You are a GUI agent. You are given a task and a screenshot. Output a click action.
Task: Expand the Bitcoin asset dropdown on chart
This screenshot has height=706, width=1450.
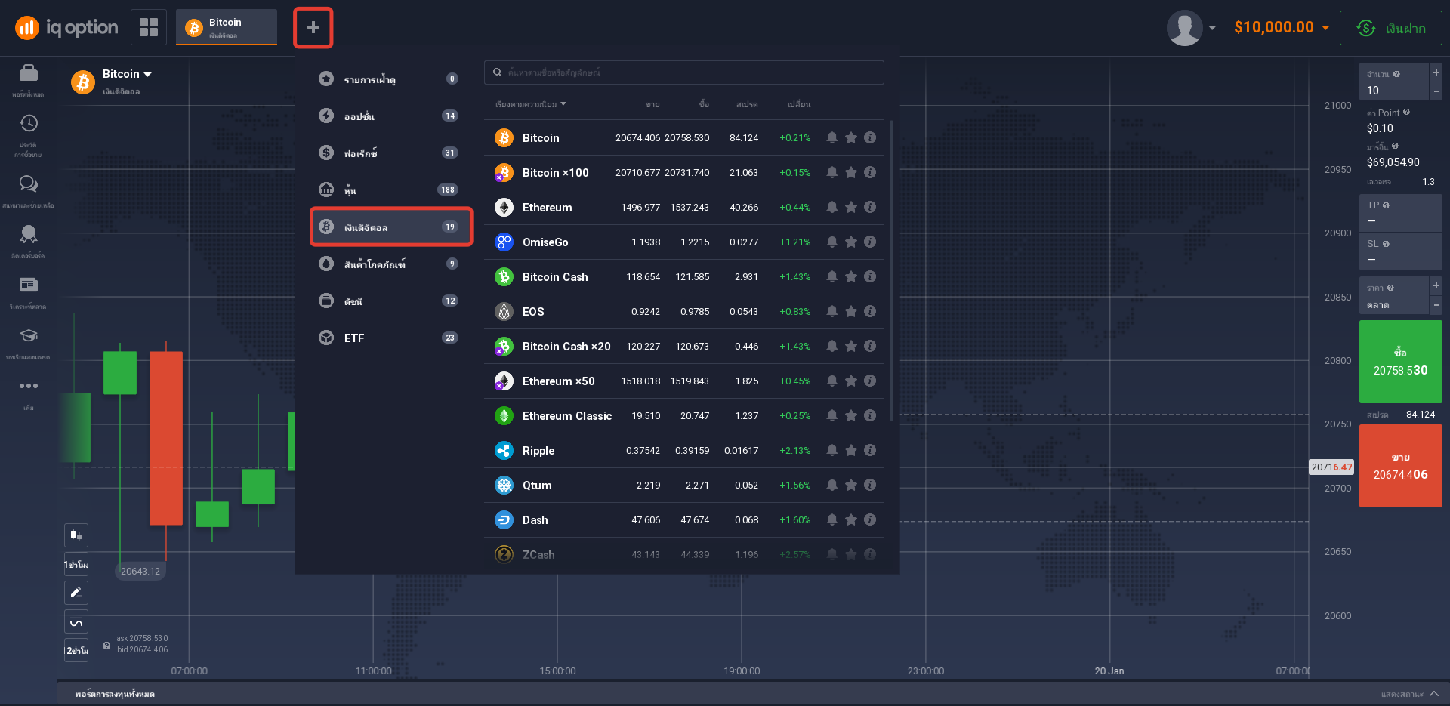[x=127, y=74]
